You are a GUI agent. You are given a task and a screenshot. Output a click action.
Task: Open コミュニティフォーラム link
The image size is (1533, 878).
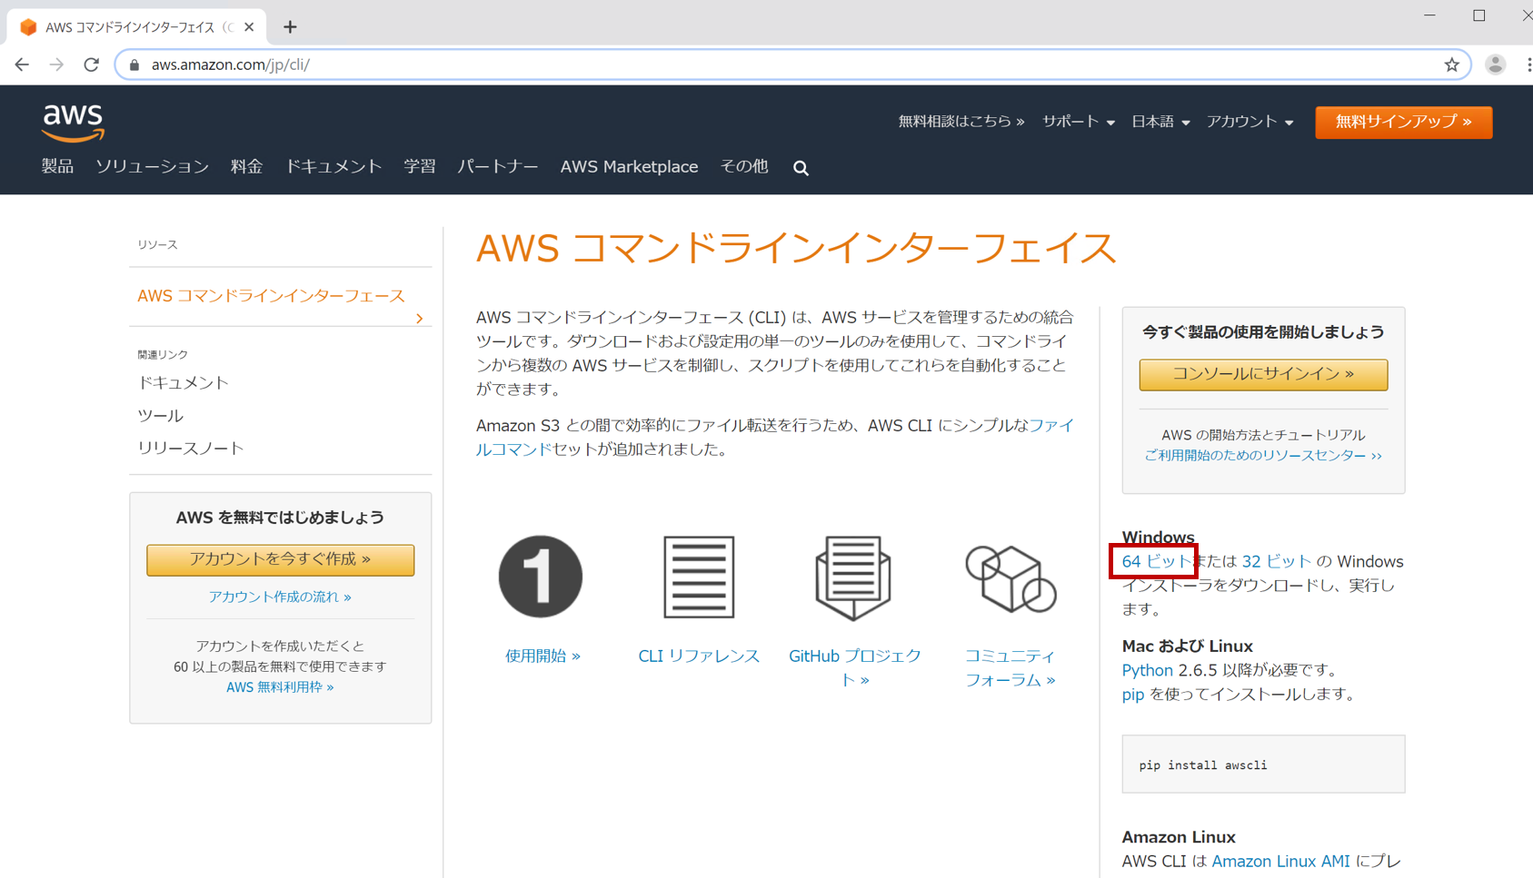(1010, 667)
